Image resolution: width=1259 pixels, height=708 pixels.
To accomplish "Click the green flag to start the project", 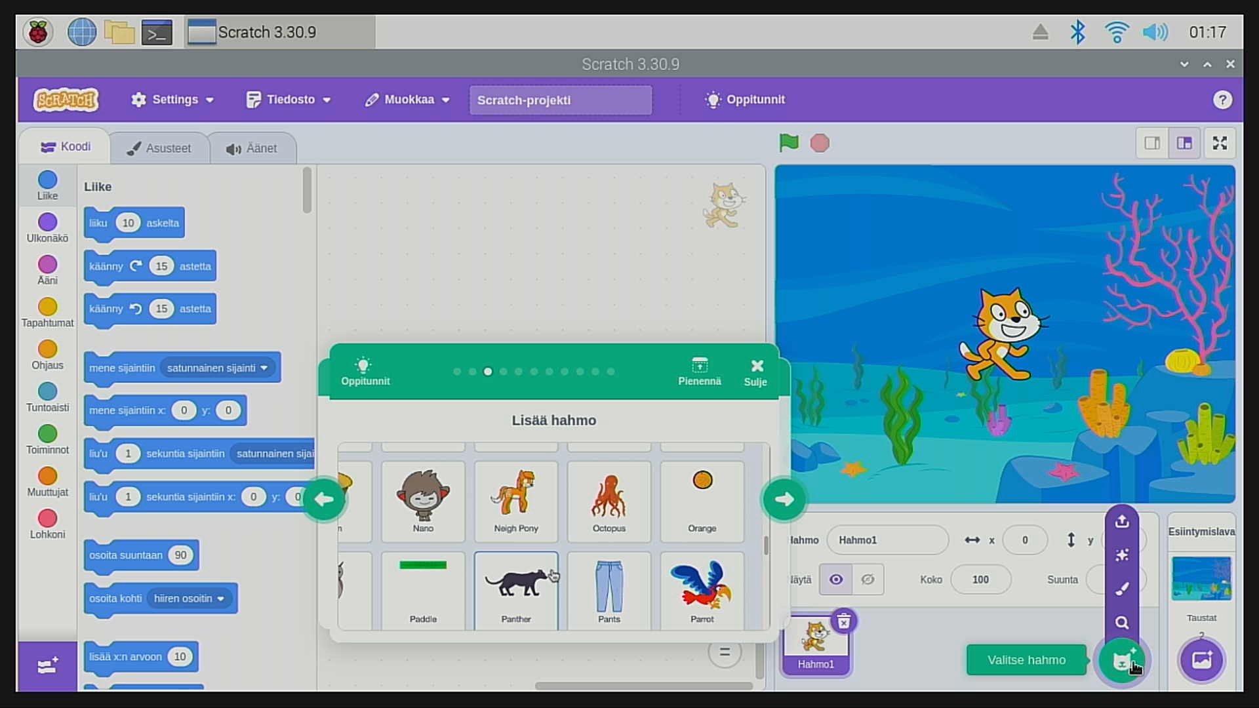I will coord(789,143).
